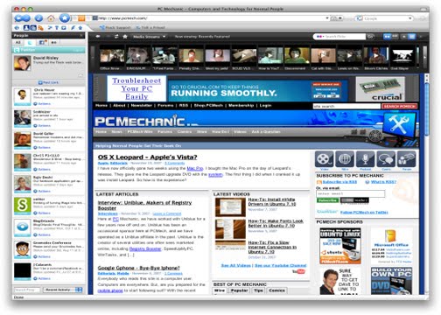This screenshot has width=441, height=315.
Task: Open the Flock Support bookmark
Action: (115, 28)
